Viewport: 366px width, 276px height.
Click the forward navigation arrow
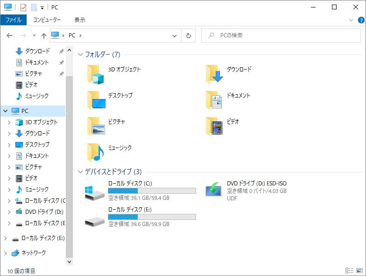[x=23, y=35]
